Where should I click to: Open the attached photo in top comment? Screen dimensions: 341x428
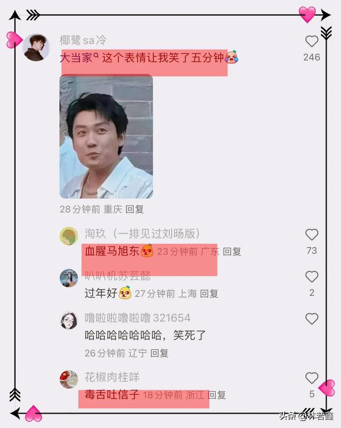[x=106, y=136]
